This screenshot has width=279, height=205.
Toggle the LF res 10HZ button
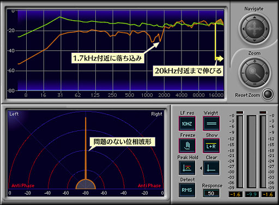187,124
